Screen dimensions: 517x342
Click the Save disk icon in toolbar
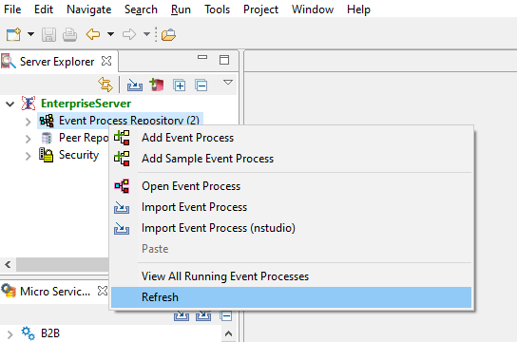pyautogui.click(x=48, y=34)
